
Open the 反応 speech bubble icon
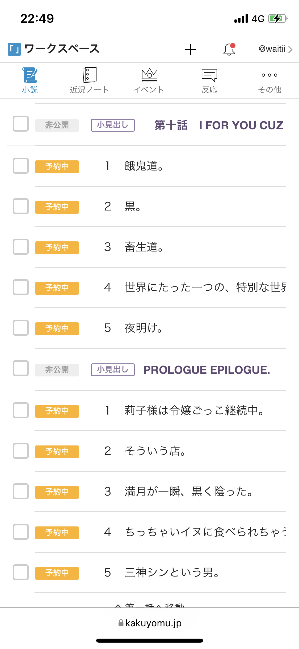pos(209,75)
